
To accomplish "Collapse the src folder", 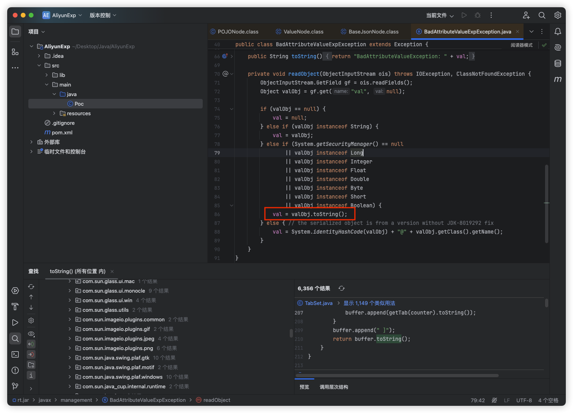I will tap(39, 65).
